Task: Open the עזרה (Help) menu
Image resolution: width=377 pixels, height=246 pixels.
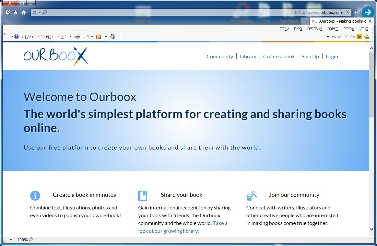Action: (284, 29)
